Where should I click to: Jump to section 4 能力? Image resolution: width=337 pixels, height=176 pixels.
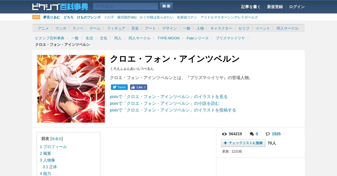point(45,173)
